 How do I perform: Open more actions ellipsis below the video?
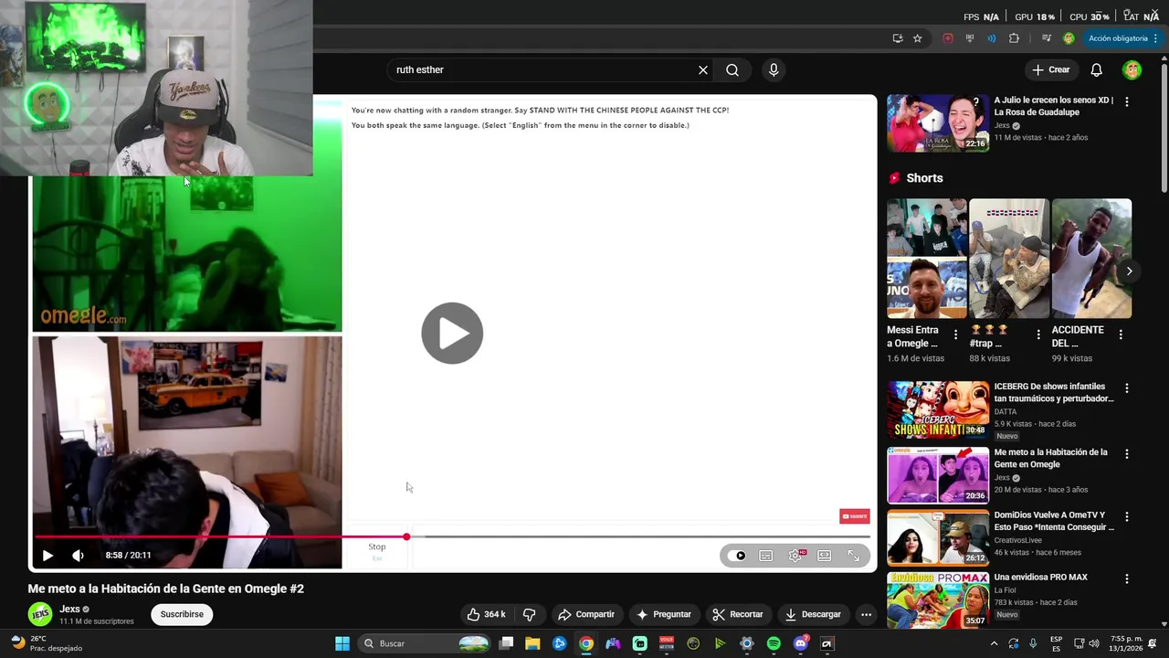point(866,614)
